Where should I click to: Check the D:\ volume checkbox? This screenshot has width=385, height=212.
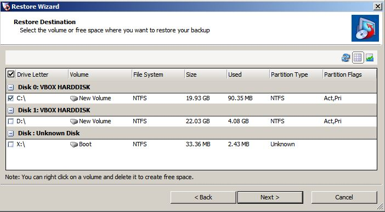pos(10,121)
